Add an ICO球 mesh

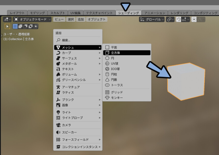[x=127, y=69]
